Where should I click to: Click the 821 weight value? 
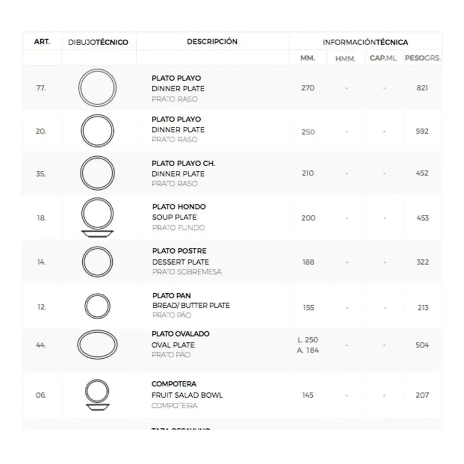422,88
